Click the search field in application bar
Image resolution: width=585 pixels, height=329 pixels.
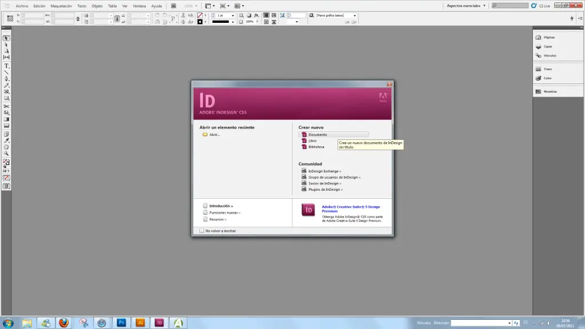point(510,6)
